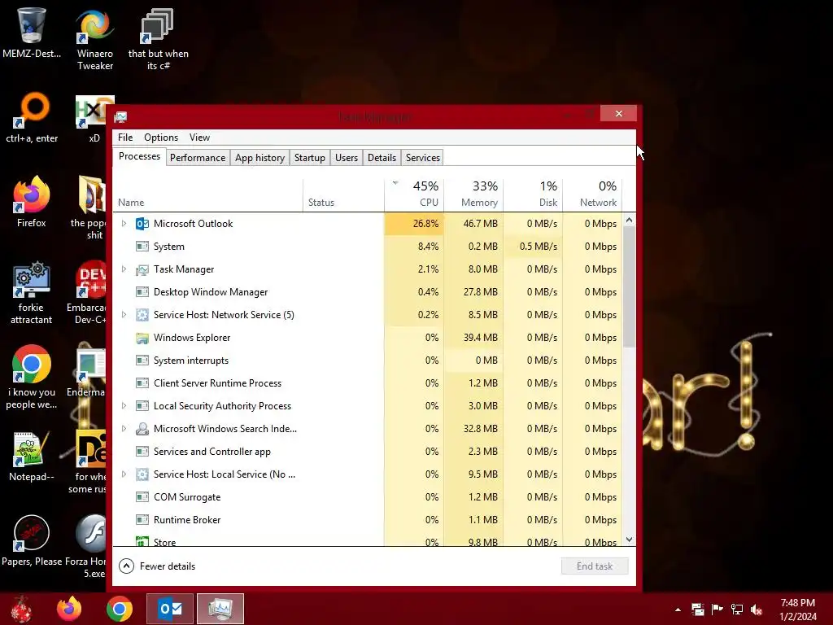Viewport: 833px width, 625px height.
Task: Sort processes by Memory column
Action: point(474,194)
